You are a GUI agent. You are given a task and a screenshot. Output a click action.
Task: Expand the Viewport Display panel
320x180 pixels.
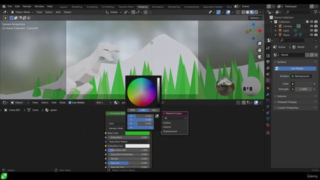(x=286, y=102)
